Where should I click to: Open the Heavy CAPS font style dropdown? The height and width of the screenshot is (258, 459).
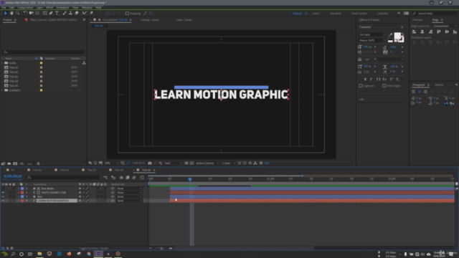[x=372, y=40]
